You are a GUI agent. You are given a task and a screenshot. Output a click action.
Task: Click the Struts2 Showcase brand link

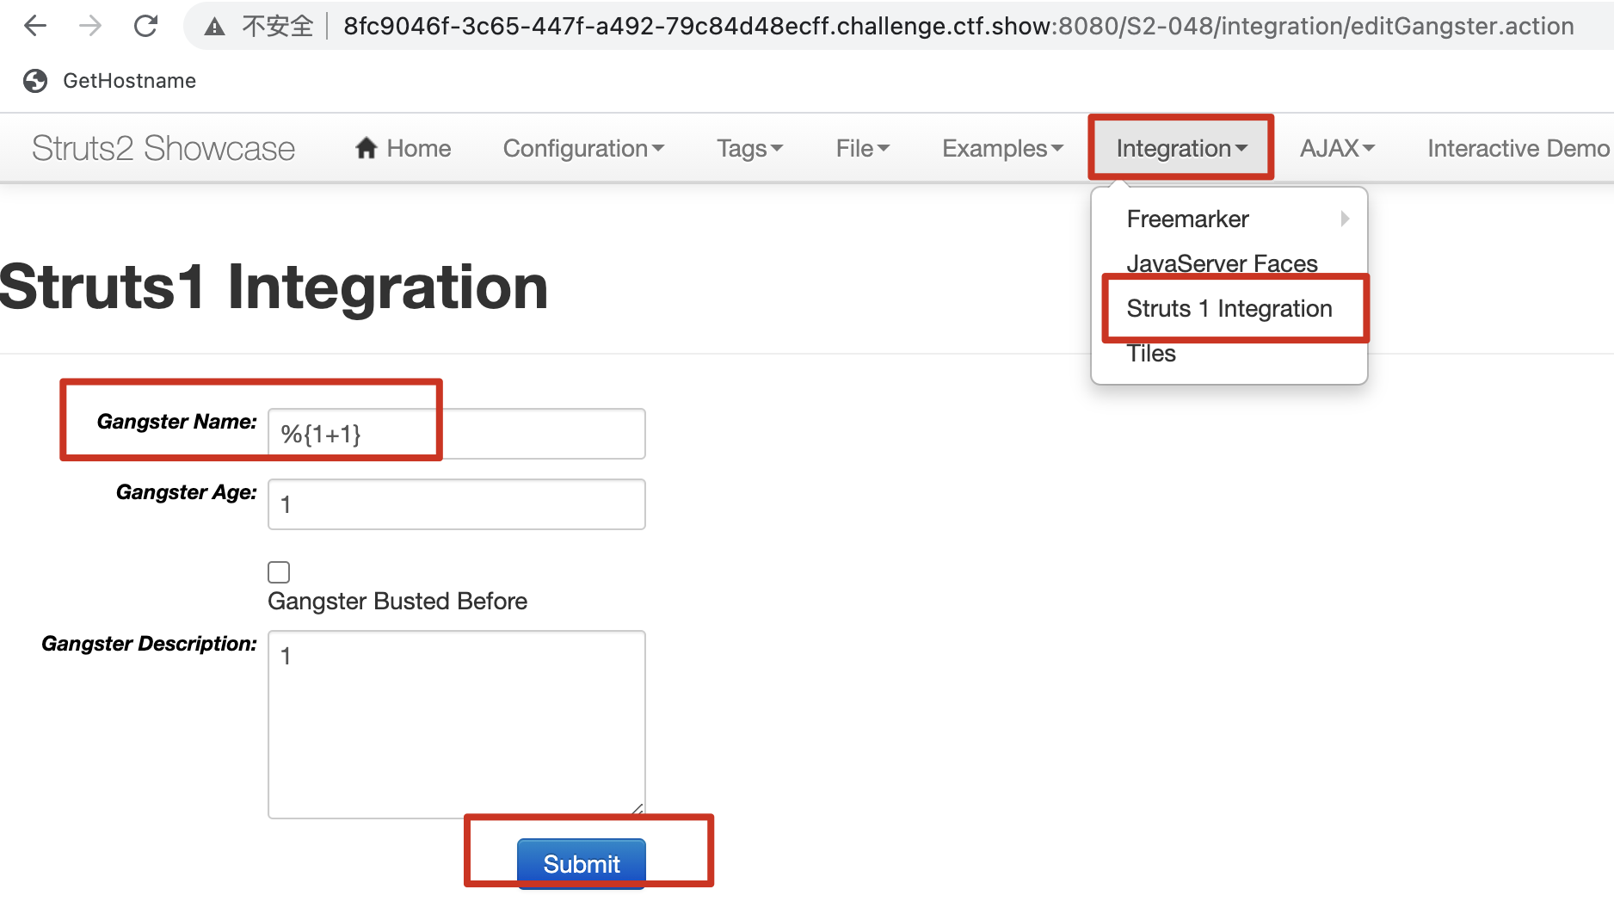click(163, 148)
